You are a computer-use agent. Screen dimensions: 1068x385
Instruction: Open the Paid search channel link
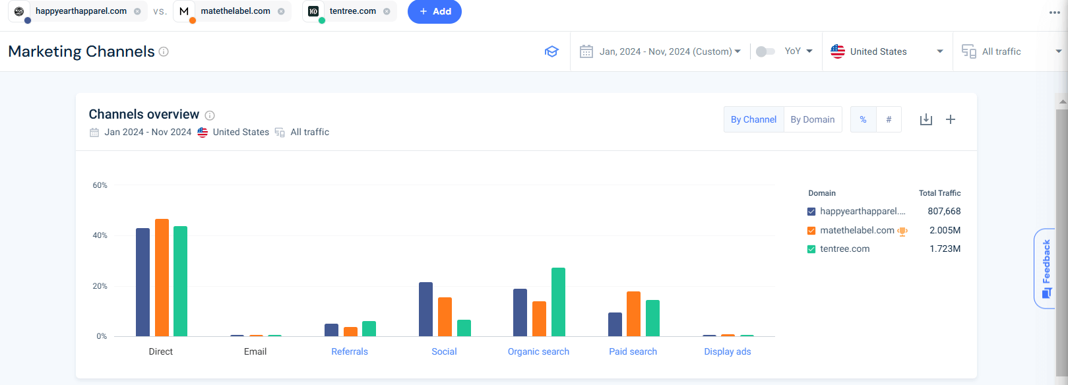pyautogui.click(x=633, y=351)
